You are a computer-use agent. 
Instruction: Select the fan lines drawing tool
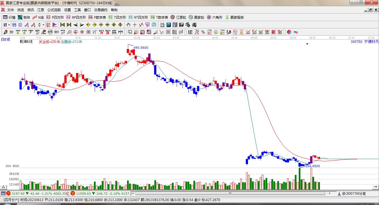point(136,32)
